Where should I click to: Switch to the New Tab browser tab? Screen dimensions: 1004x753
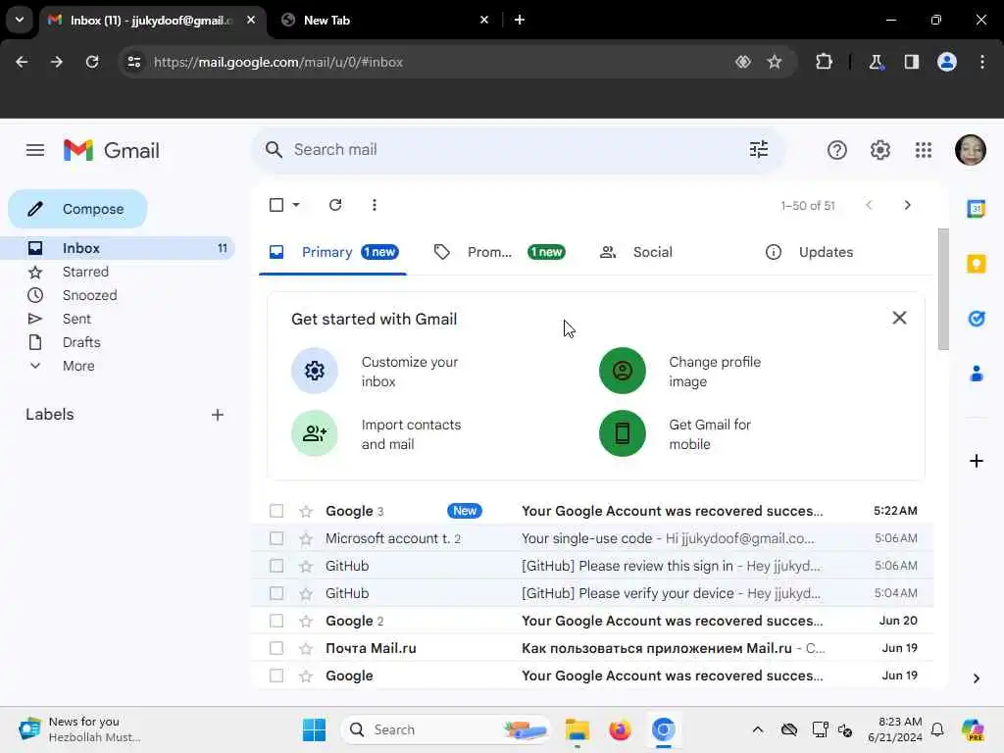tap(384, 20)
